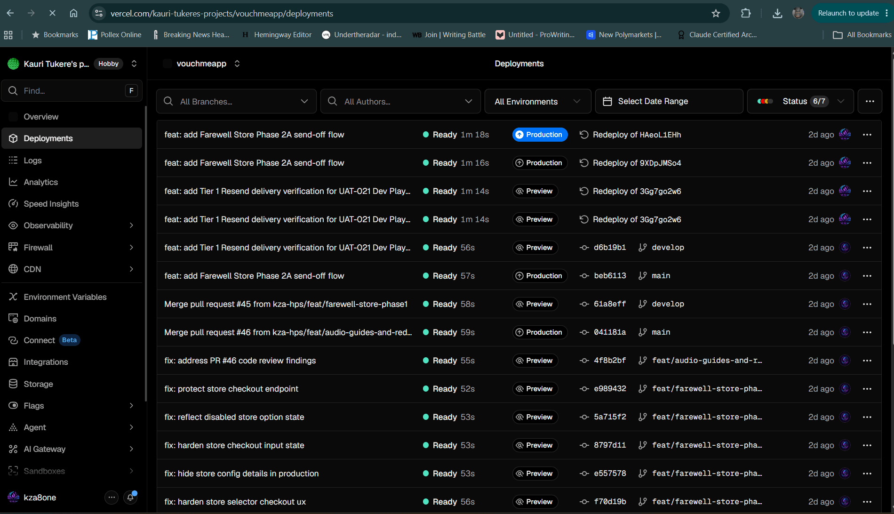This screenshot has height=514, width=894.
Task: Open Connect Beta page
Action: (72, 340)
